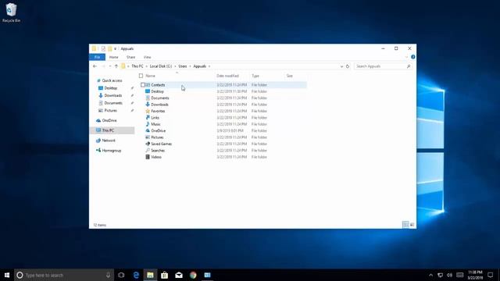This screenshot has width=500, height=281.
Task: Select Downloads under Quick access
Action: 110,95
